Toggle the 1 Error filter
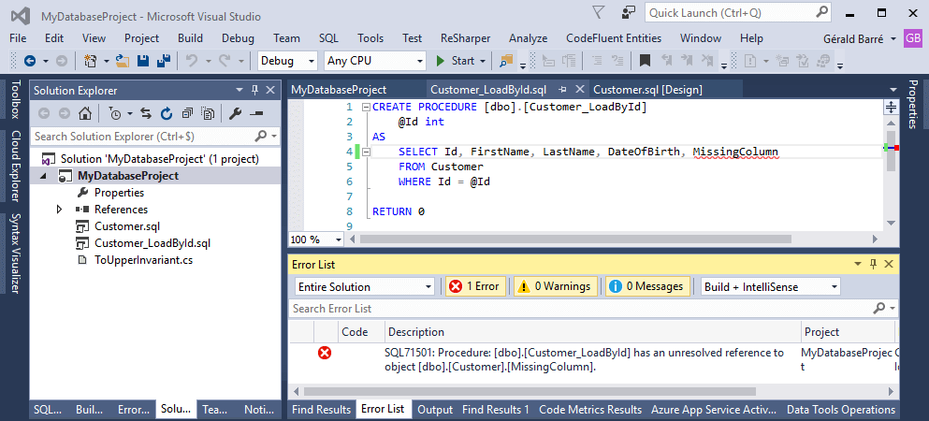 click(474, 286)
